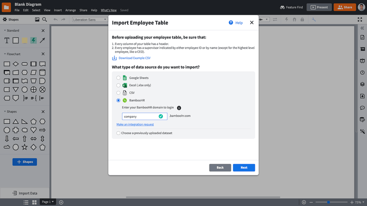Click the info icon next to BambooHR domain
Viewport: 367px width, 206px height.
tap(179, 108)
